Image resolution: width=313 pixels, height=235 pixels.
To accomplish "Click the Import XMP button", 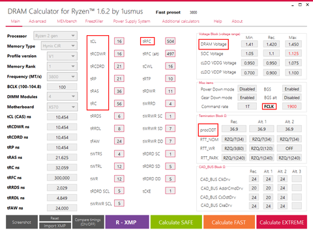I will pos(55,226).
